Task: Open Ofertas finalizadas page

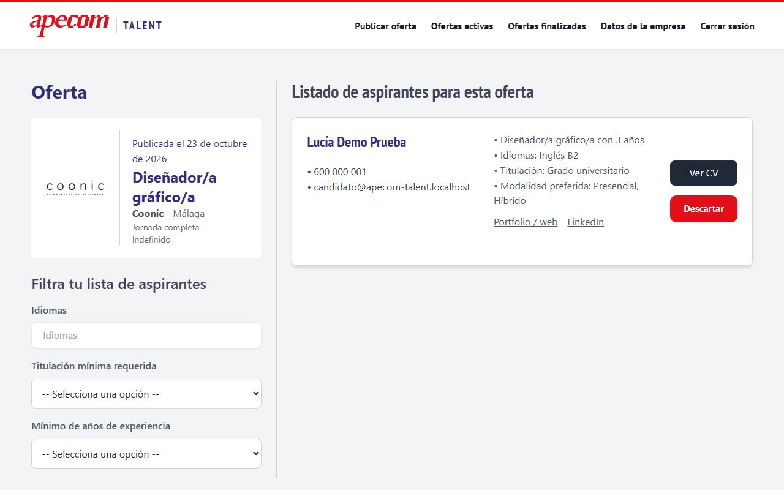Action: click(x=547, y=26)
